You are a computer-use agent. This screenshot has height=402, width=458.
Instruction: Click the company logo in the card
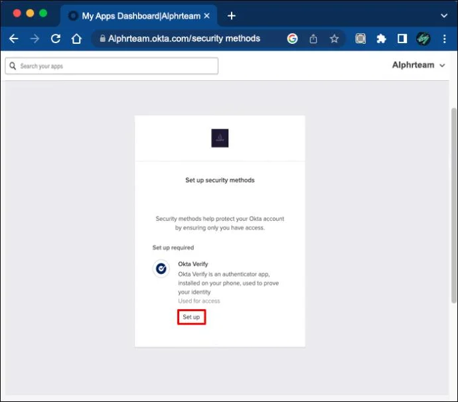click(x=220, y=138)
